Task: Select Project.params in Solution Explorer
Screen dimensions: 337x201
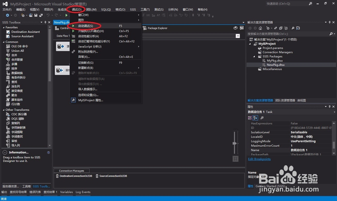Action: [273, 48]
